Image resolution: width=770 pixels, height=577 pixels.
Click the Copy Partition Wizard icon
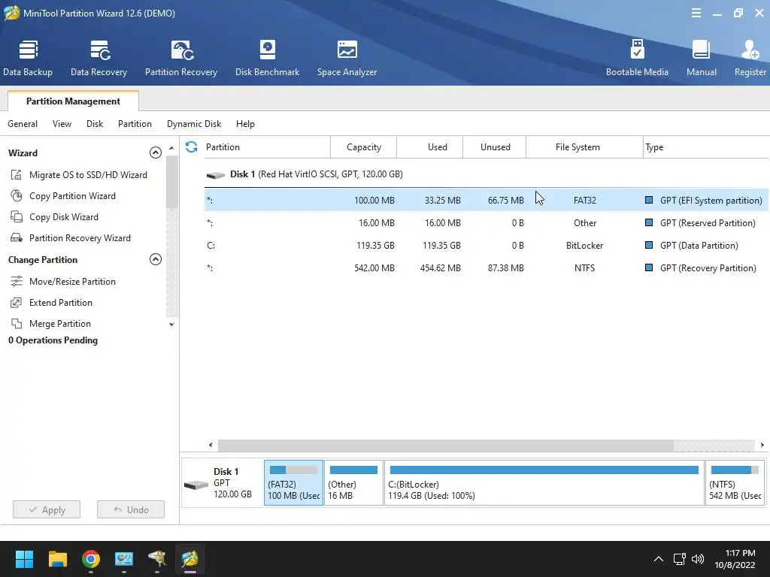click(x=17, y=196)
